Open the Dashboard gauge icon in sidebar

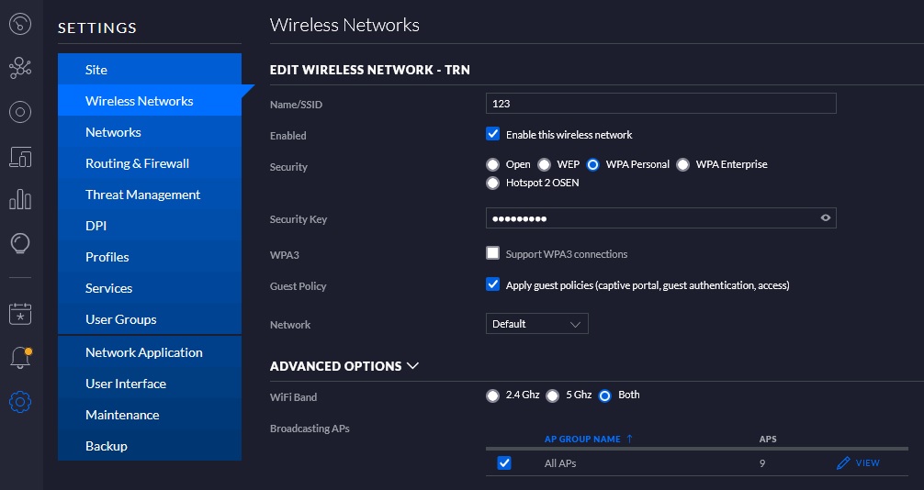point(20,24)
